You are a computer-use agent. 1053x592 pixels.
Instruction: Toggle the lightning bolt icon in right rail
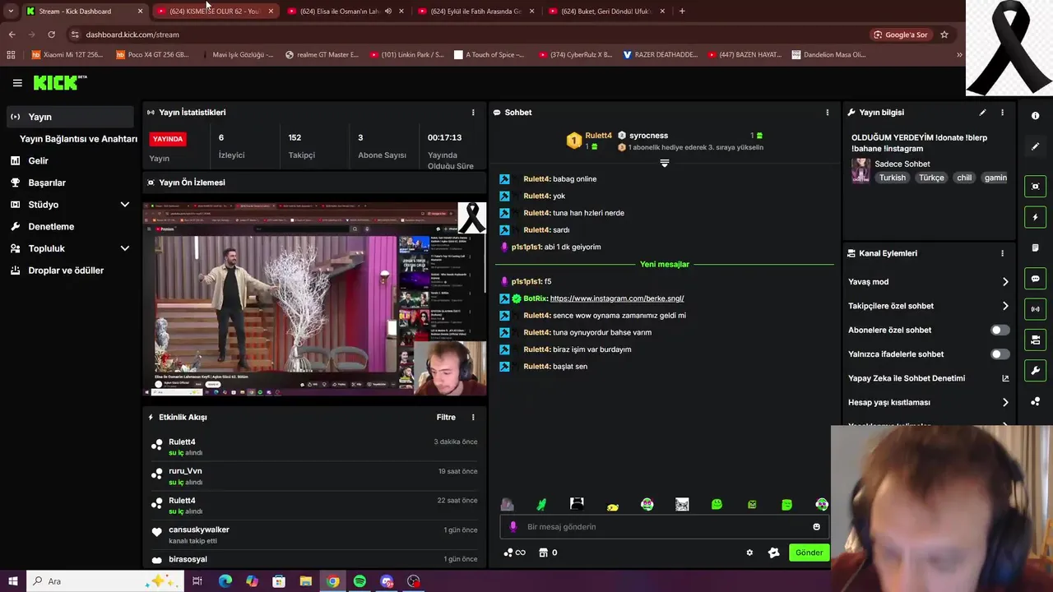pyautogui.click(x=1036, y=217)
